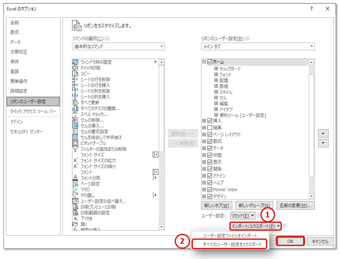Open the インポート/エクスポート dropdown
This screenshot has height=259, width=340.
[255, 226]
